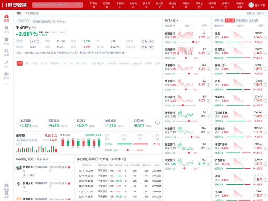Click the plus icon on the 浦发银行 row
The height and width of the screenshot is (201, 268).
[x=208, y=69]
